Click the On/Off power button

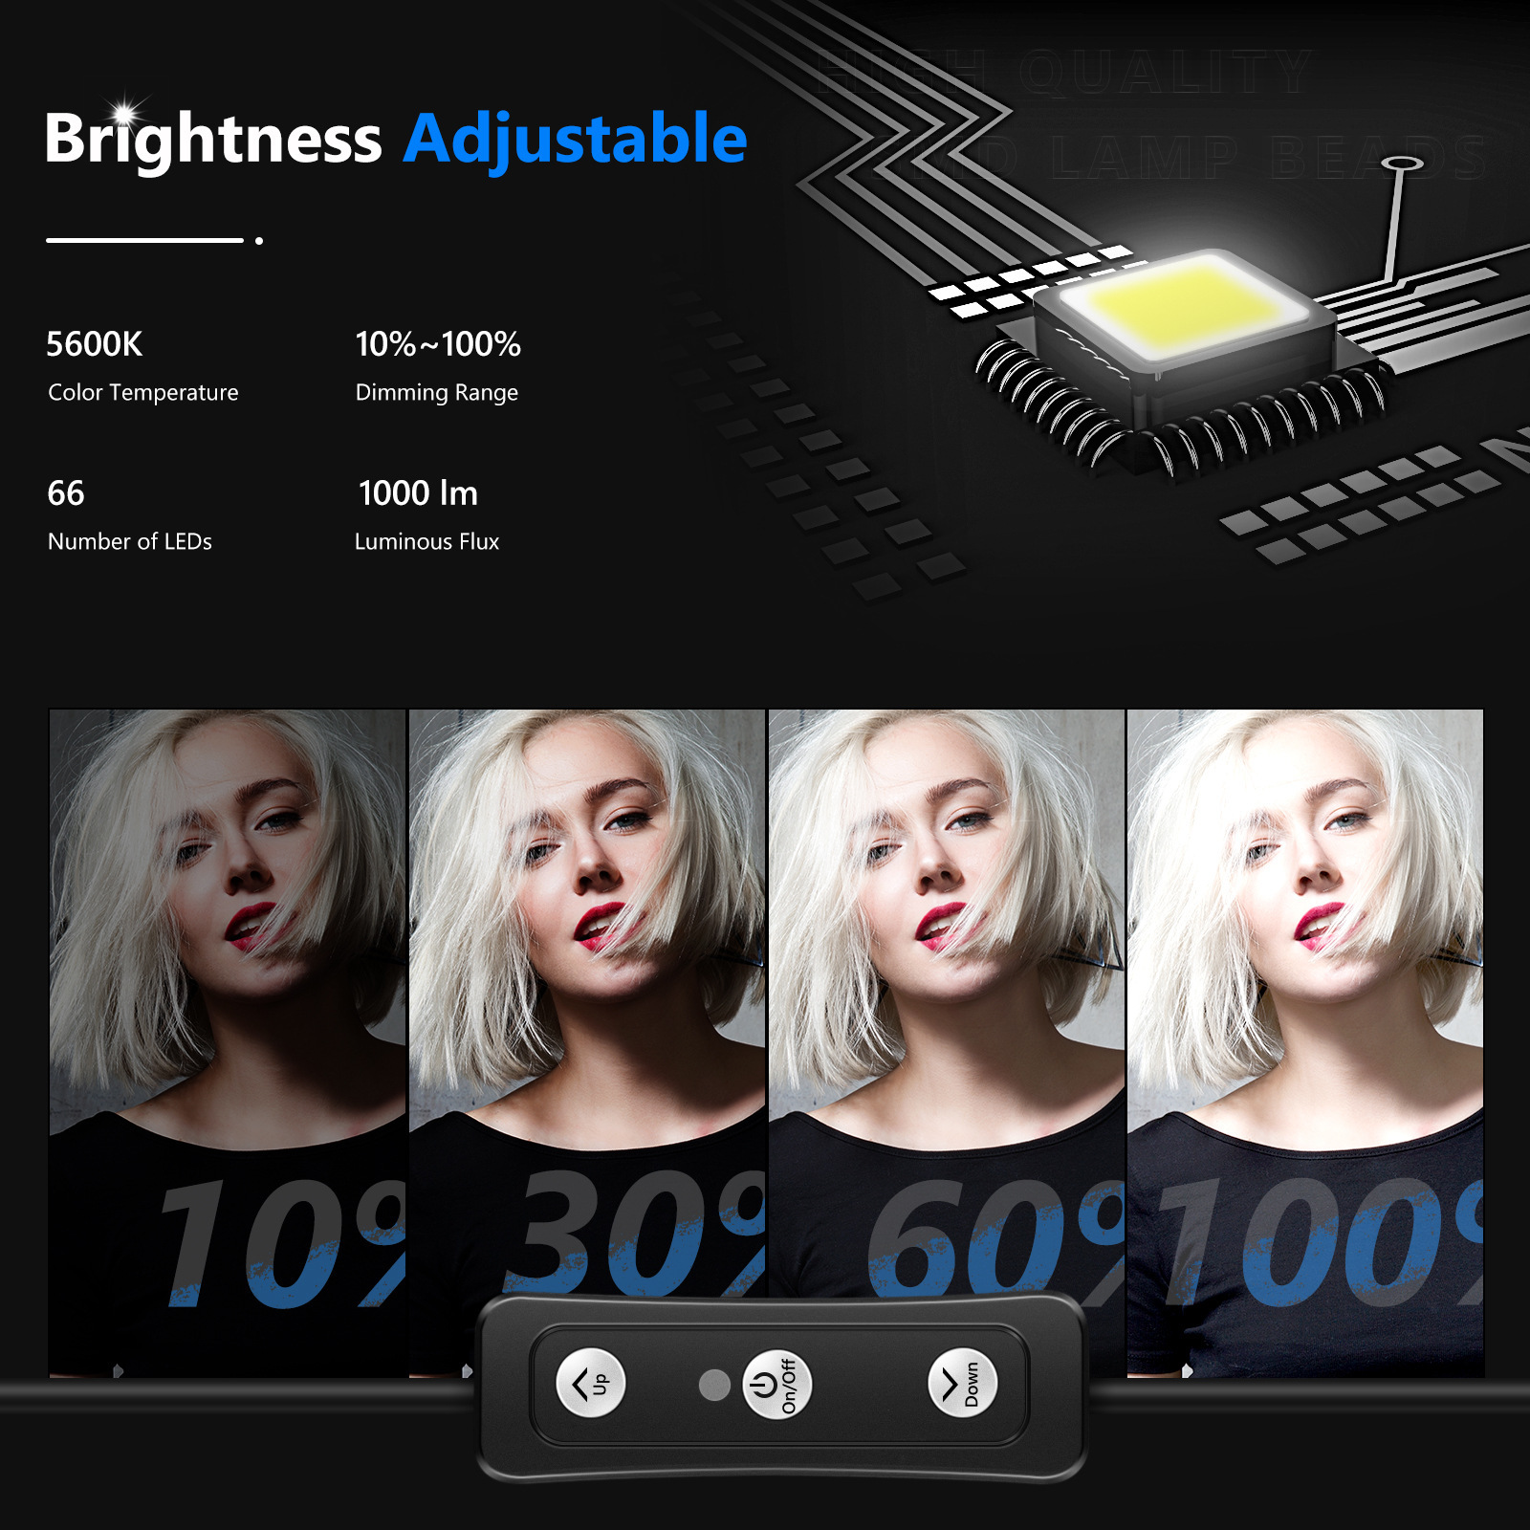click(776, 1384)
